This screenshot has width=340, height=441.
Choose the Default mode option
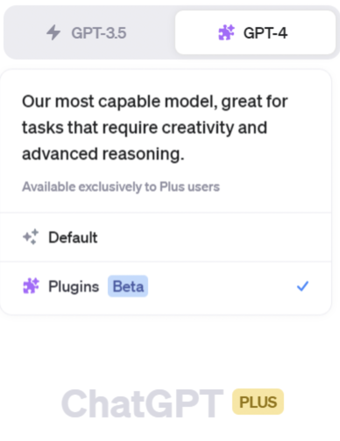(166, 237)
